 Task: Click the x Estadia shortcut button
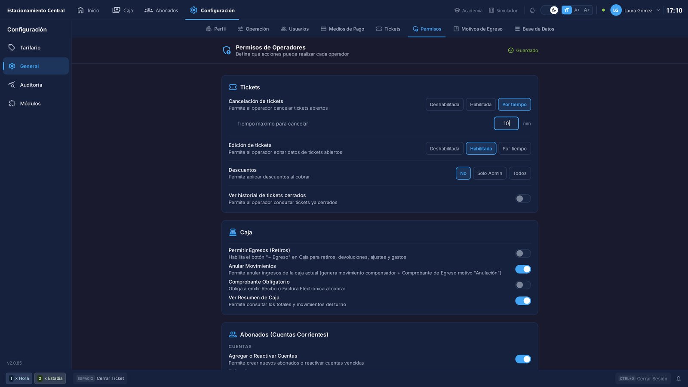(x=50, y=378)
